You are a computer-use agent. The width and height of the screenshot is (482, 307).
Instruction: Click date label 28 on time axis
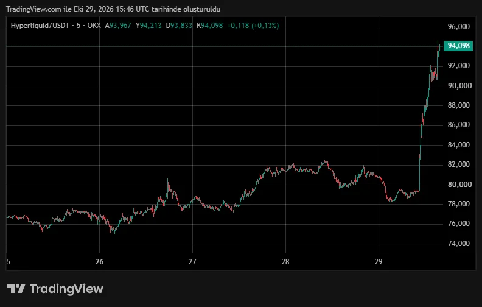point(285,262)
